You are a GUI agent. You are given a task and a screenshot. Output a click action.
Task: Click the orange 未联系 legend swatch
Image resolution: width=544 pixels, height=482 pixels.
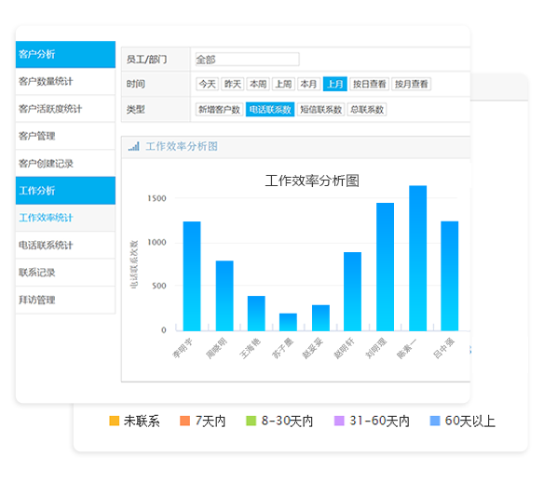[115, 421]
